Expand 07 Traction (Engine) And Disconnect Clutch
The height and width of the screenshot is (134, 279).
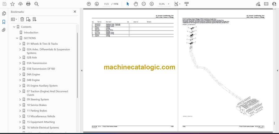20,91
